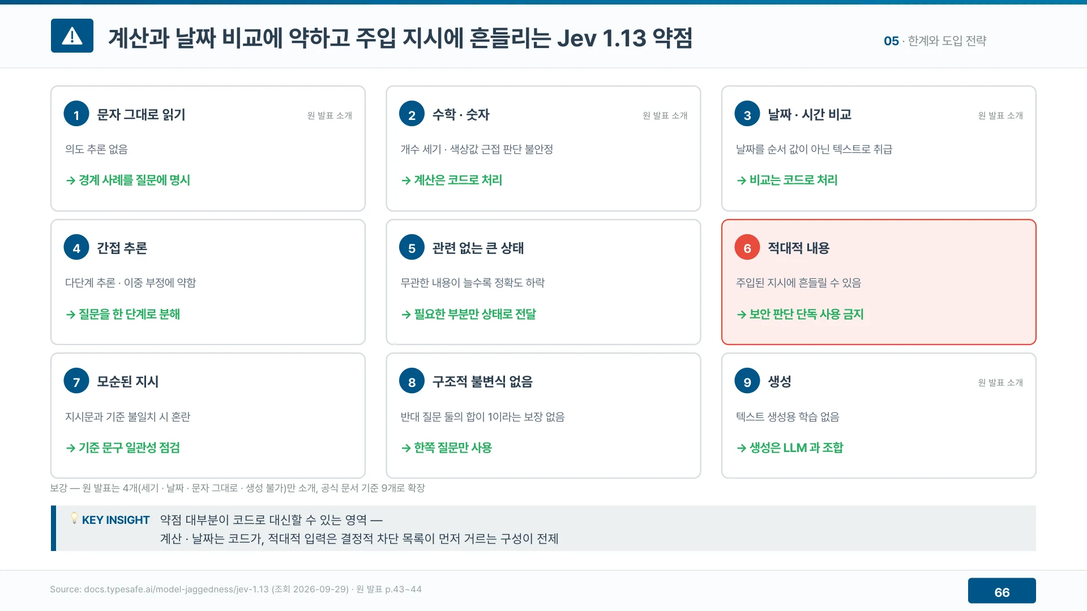Screen dimensions: 1087x611
Task: Select red number badge 6 for 적대적 내용
Action: click(747, 247)
